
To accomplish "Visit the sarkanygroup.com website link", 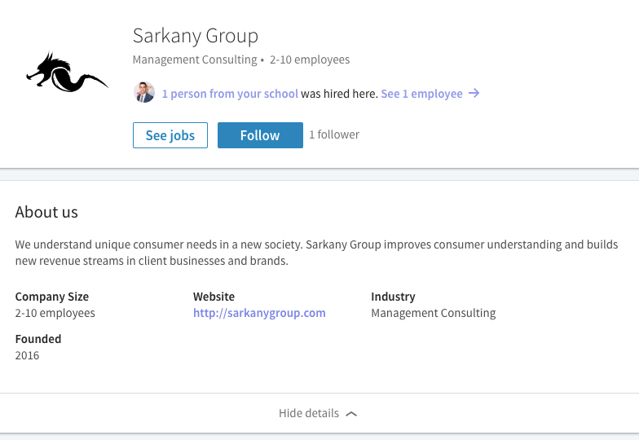I will click(259, 313).
